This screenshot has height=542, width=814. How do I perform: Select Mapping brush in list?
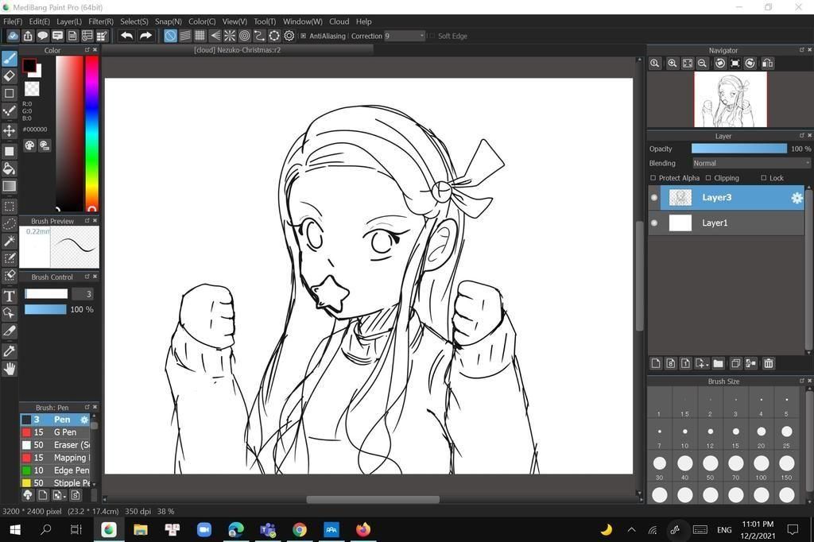pos(56,458)
